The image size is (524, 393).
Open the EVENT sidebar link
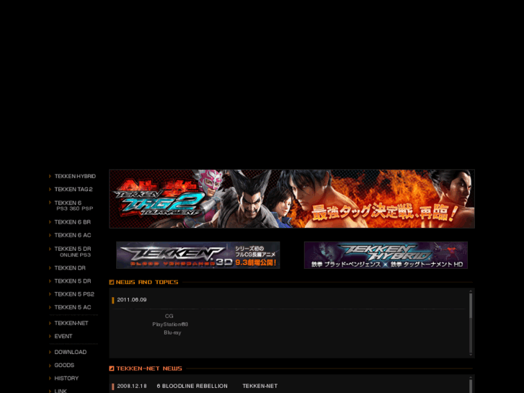coord(63,336)
